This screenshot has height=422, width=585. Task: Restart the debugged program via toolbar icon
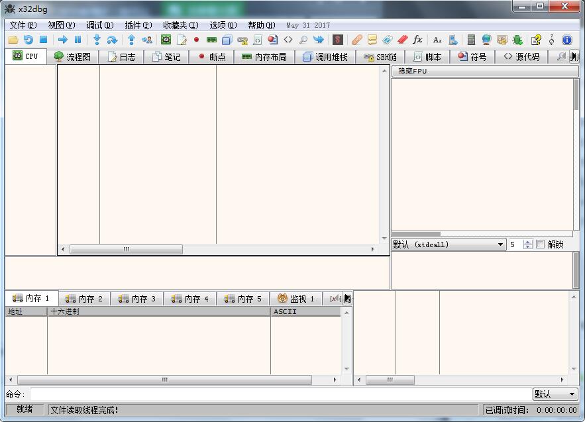coord(28,40)
